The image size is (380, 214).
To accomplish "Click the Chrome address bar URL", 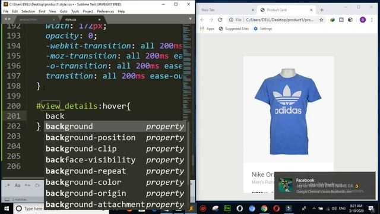I will coord(280,20).
